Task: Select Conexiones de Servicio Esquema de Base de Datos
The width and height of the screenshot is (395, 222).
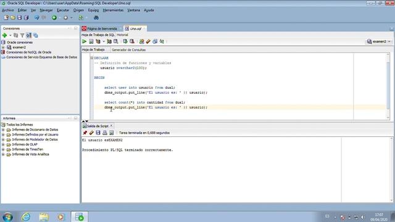Action: [41, 57]
